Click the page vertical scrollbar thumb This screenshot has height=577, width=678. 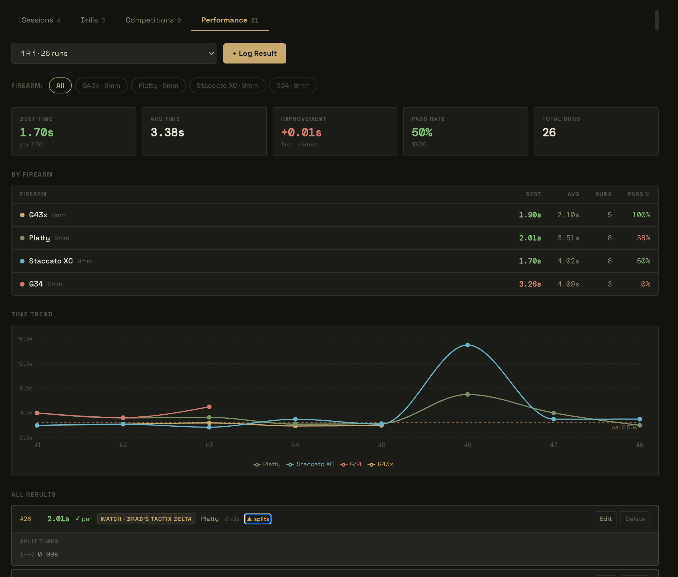(x=657, y=20)
